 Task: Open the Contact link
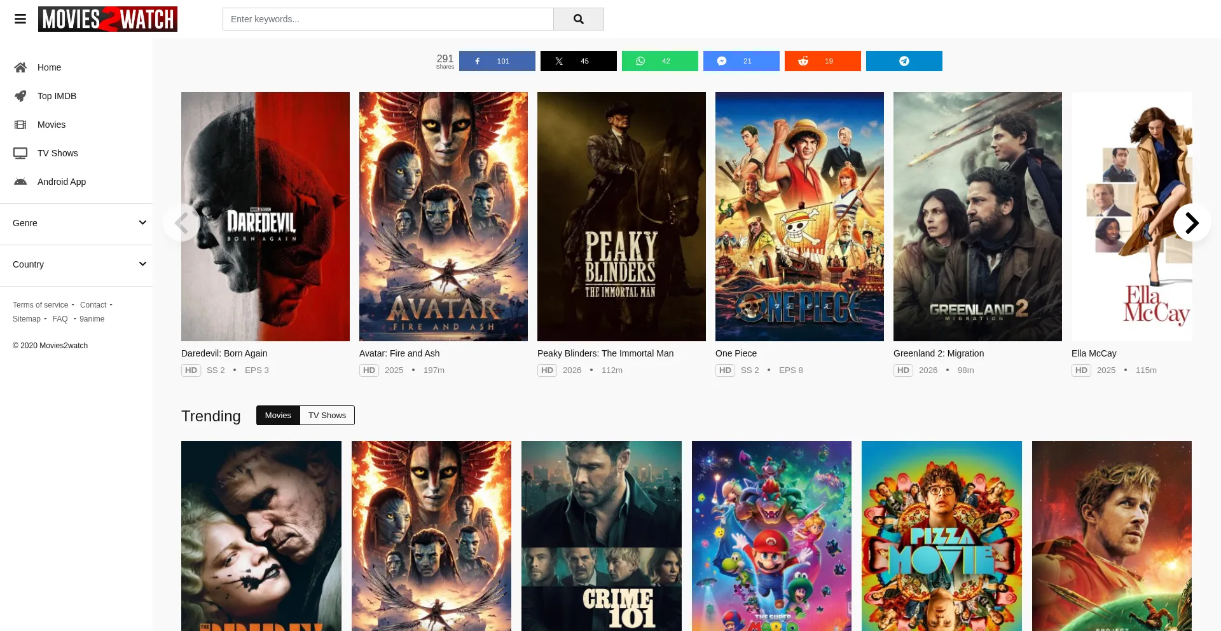point(93,305)
